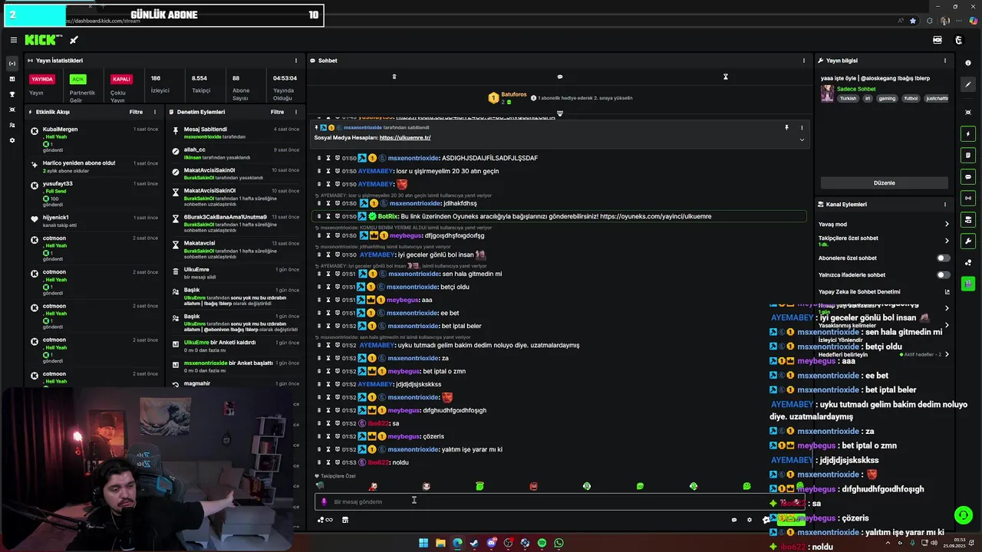Click the trash icon at top of chat panel
The image size is (982, 552).
pyautogui.click(x=394, y=77)
